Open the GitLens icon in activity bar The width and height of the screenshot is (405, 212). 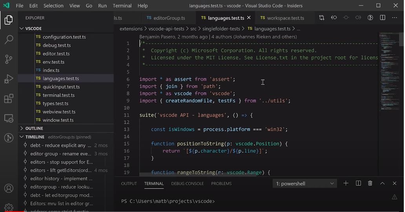(x=9, y=138)
